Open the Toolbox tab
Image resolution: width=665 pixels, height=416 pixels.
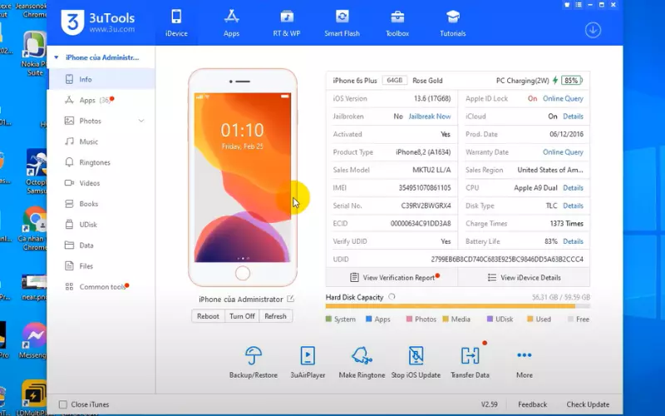click(x=397, y=23)
